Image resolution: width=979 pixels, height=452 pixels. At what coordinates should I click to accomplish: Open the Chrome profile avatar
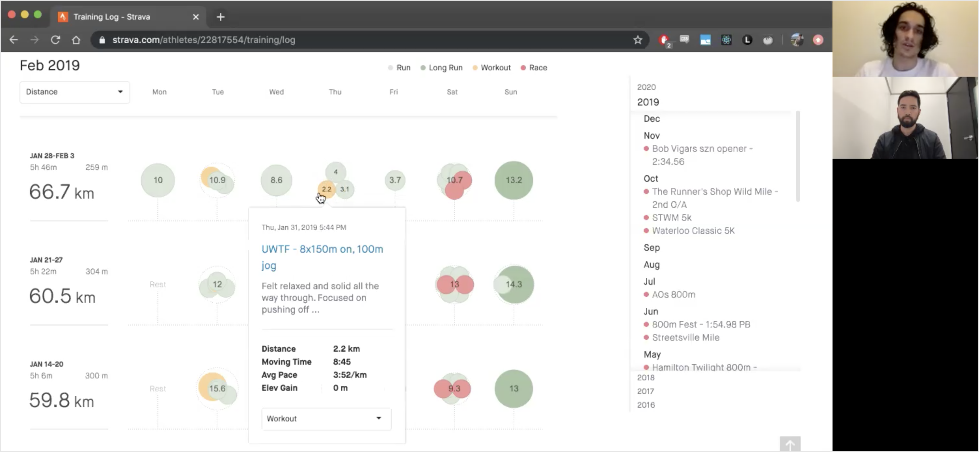[x=797, y=40]
